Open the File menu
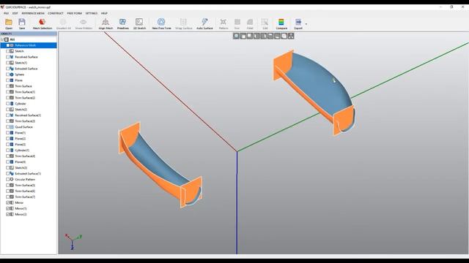The width and height of the screenshot is (469, 263). pyautogui.click(x=6, y=13)
